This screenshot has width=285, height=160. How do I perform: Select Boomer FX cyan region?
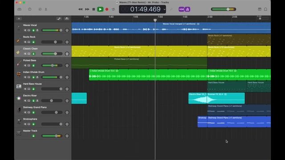pos(226,98)
